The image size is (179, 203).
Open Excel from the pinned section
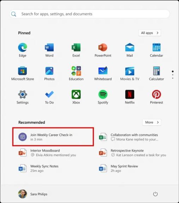pos(76,50)
